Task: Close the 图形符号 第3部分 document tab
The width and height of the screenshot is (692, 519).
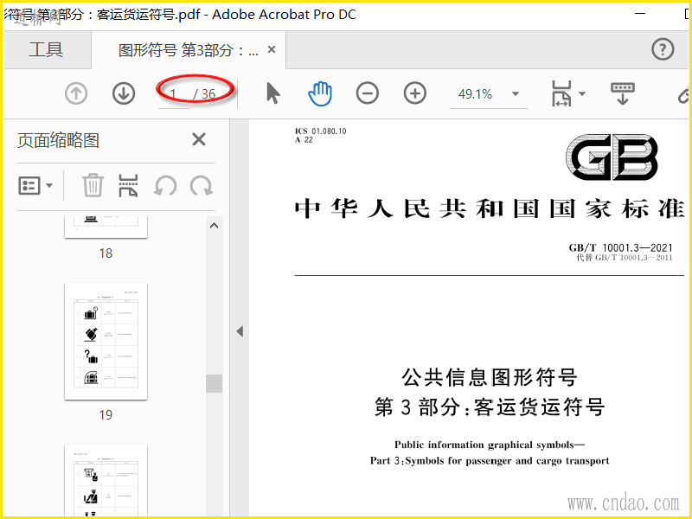Action: (x=272, y=49)
